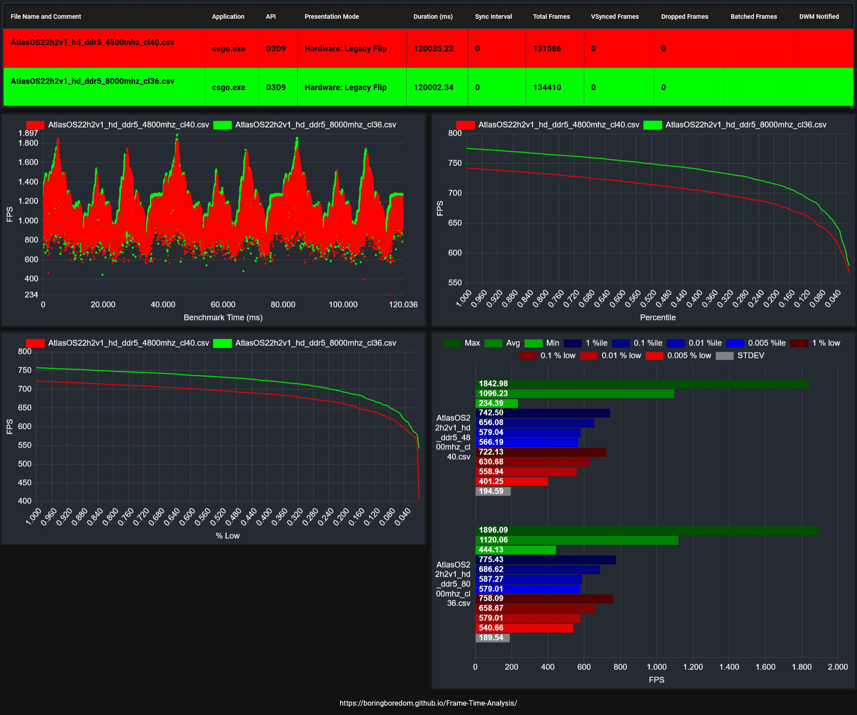Toggle the 0.005 %ile legend swatch
Screen dimensions: 857x715
point(735,343)
